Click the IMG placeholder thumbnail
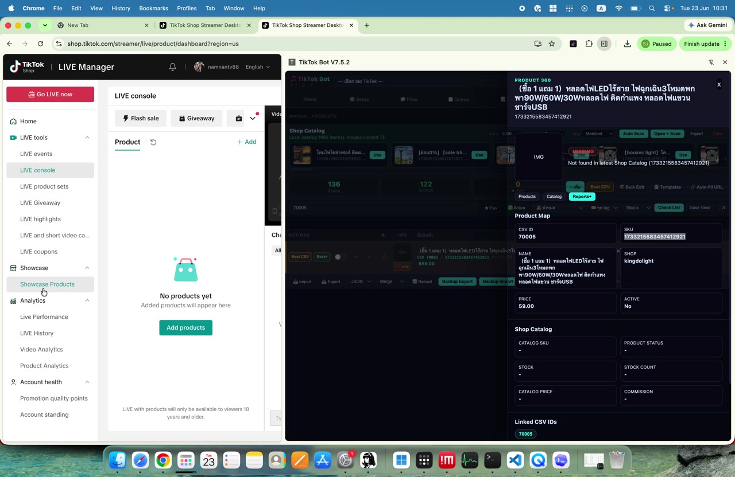This screenshot has height=477, width=735. coord(539,157)
